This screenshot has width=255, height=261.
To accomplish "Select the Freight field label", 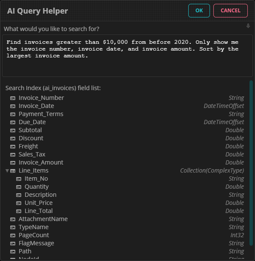I will click(x=28, y=146).
